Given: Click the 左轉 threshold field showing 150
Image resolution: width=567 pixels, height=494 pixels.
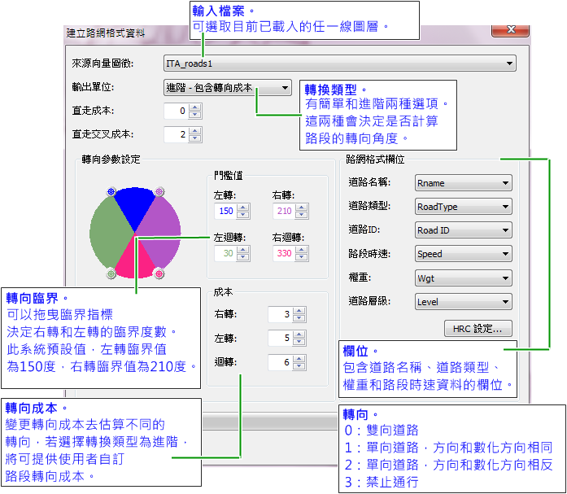Looking at the screenshot, I should click(225, 212).
